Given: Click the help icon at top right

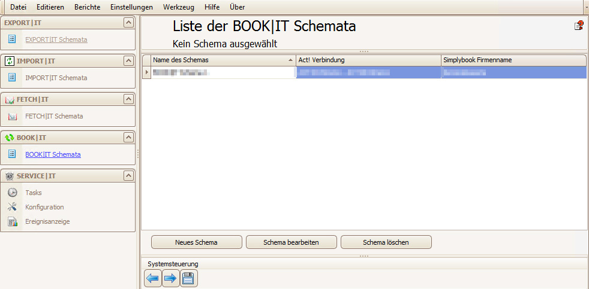Looking at the screenshot, I should coord(579,26).
